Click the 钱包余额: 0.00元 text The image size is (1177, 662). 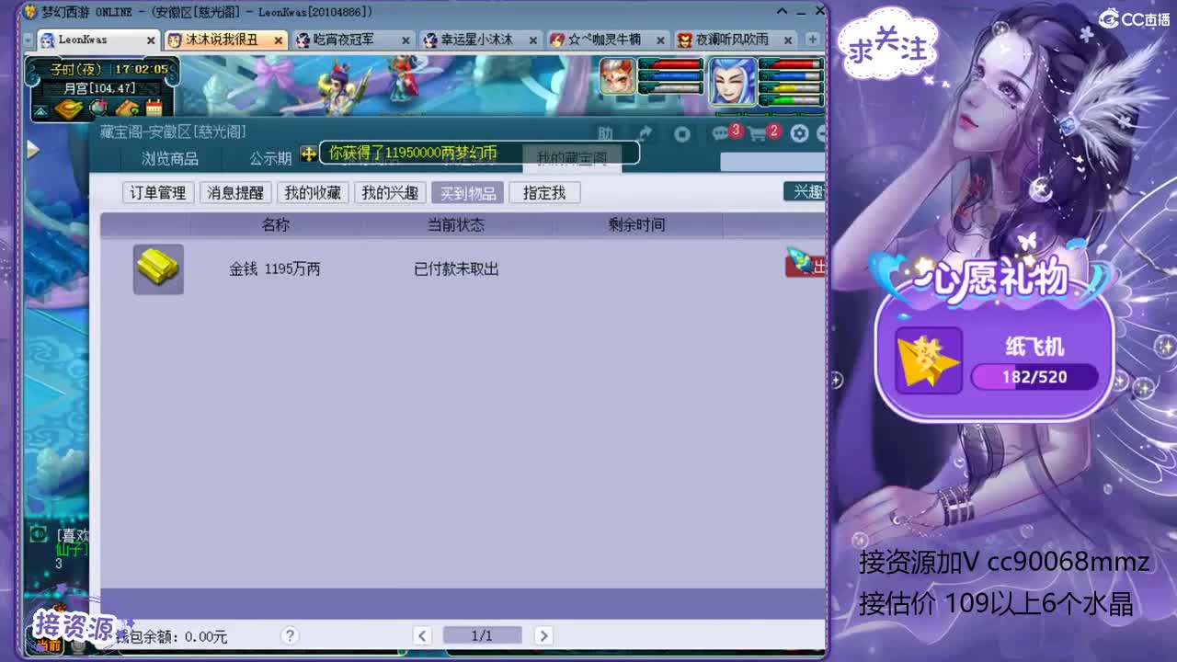coord(171,636)
